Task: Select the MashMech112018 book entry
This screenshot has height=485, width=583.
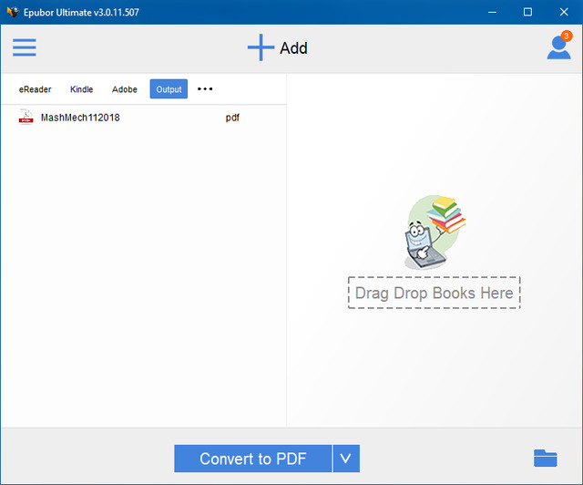Action: tap(80, 118)
